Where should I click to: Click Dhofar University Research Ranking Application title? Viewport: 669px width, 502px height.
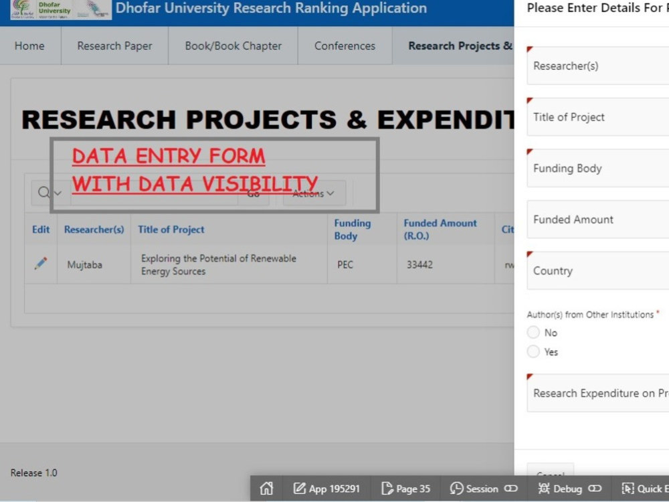(272, 8)
